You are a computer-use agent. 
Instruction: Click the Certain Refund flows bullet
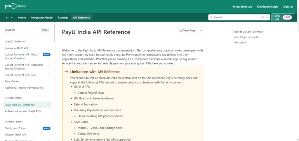pyautogui.click(x=91, y=93)
